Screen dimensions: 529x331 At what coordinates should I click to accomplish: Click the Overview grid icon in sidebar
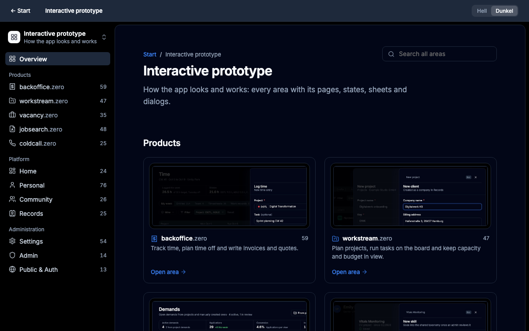12,59
